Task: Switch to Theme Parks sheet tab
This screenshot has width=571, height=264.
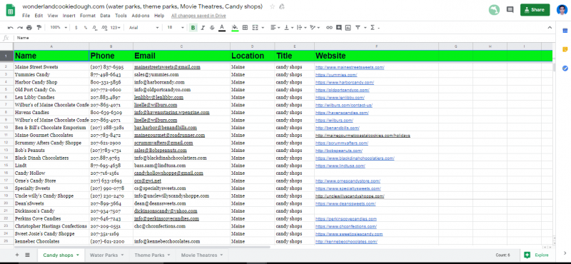Action: [x=152, y=255]
